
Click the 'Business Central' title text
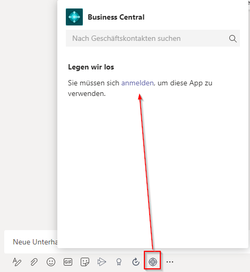[x=116, y=17]
